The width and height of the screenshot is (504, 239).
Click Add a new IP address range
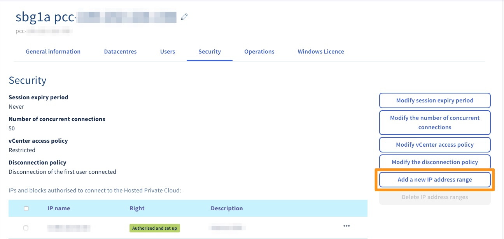[434, 179]
